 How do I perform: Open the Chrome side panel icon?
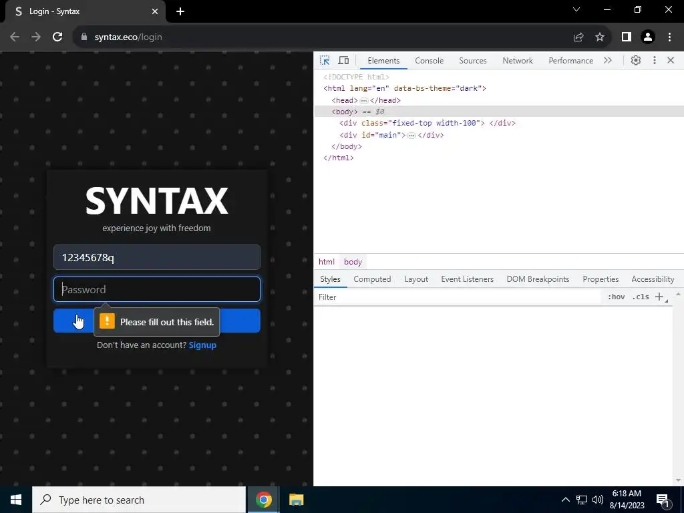(x=627, y=37)
